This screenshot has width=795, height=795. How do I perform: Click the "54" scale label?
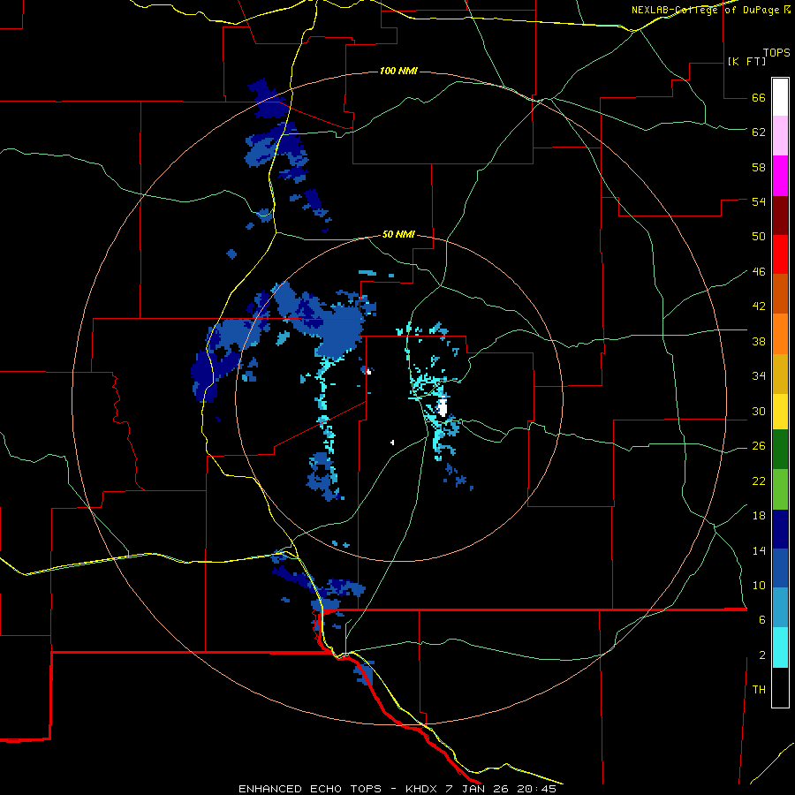coord(759,201)
